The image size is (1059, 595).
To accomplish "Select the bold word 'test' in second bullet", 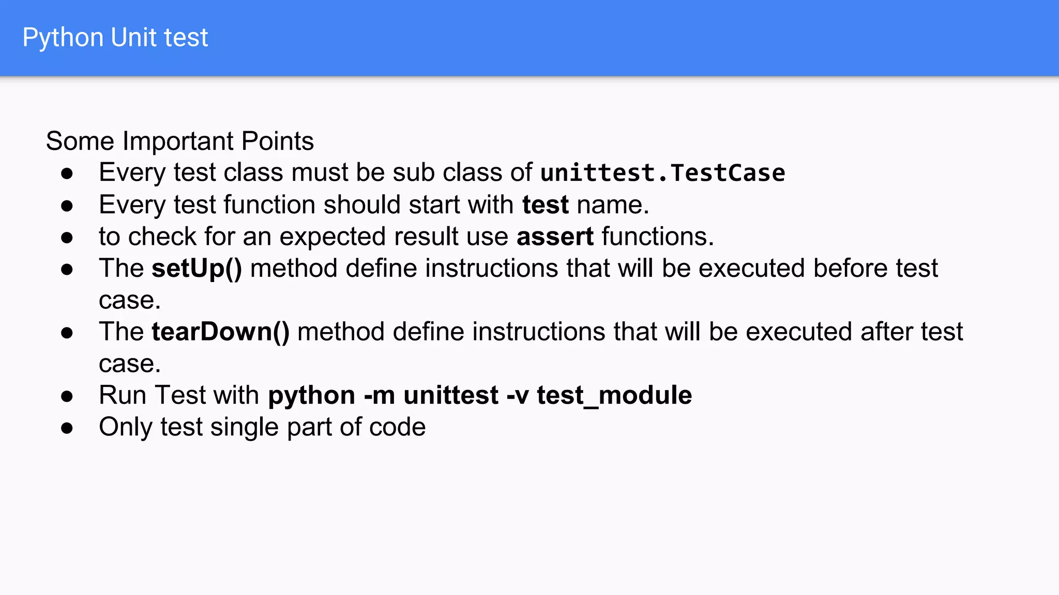I will 545,205.
